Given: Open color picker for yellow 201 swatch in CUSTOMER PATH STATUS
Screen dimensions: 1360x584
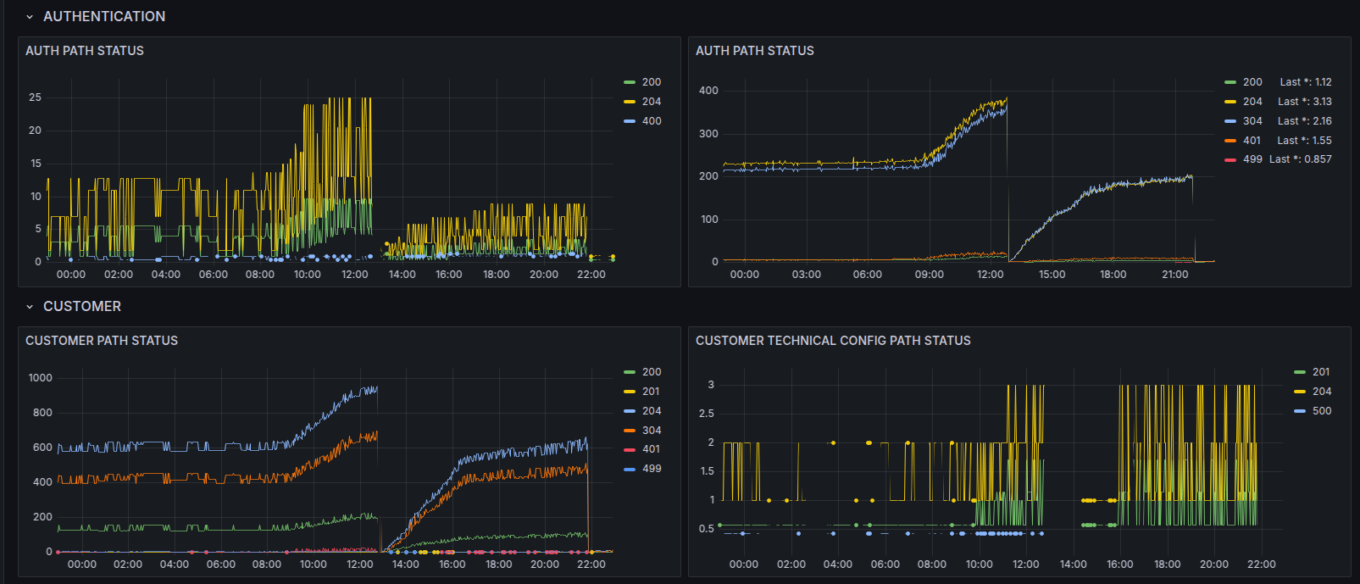Looking at the screenshot, I should click(630, 392).
